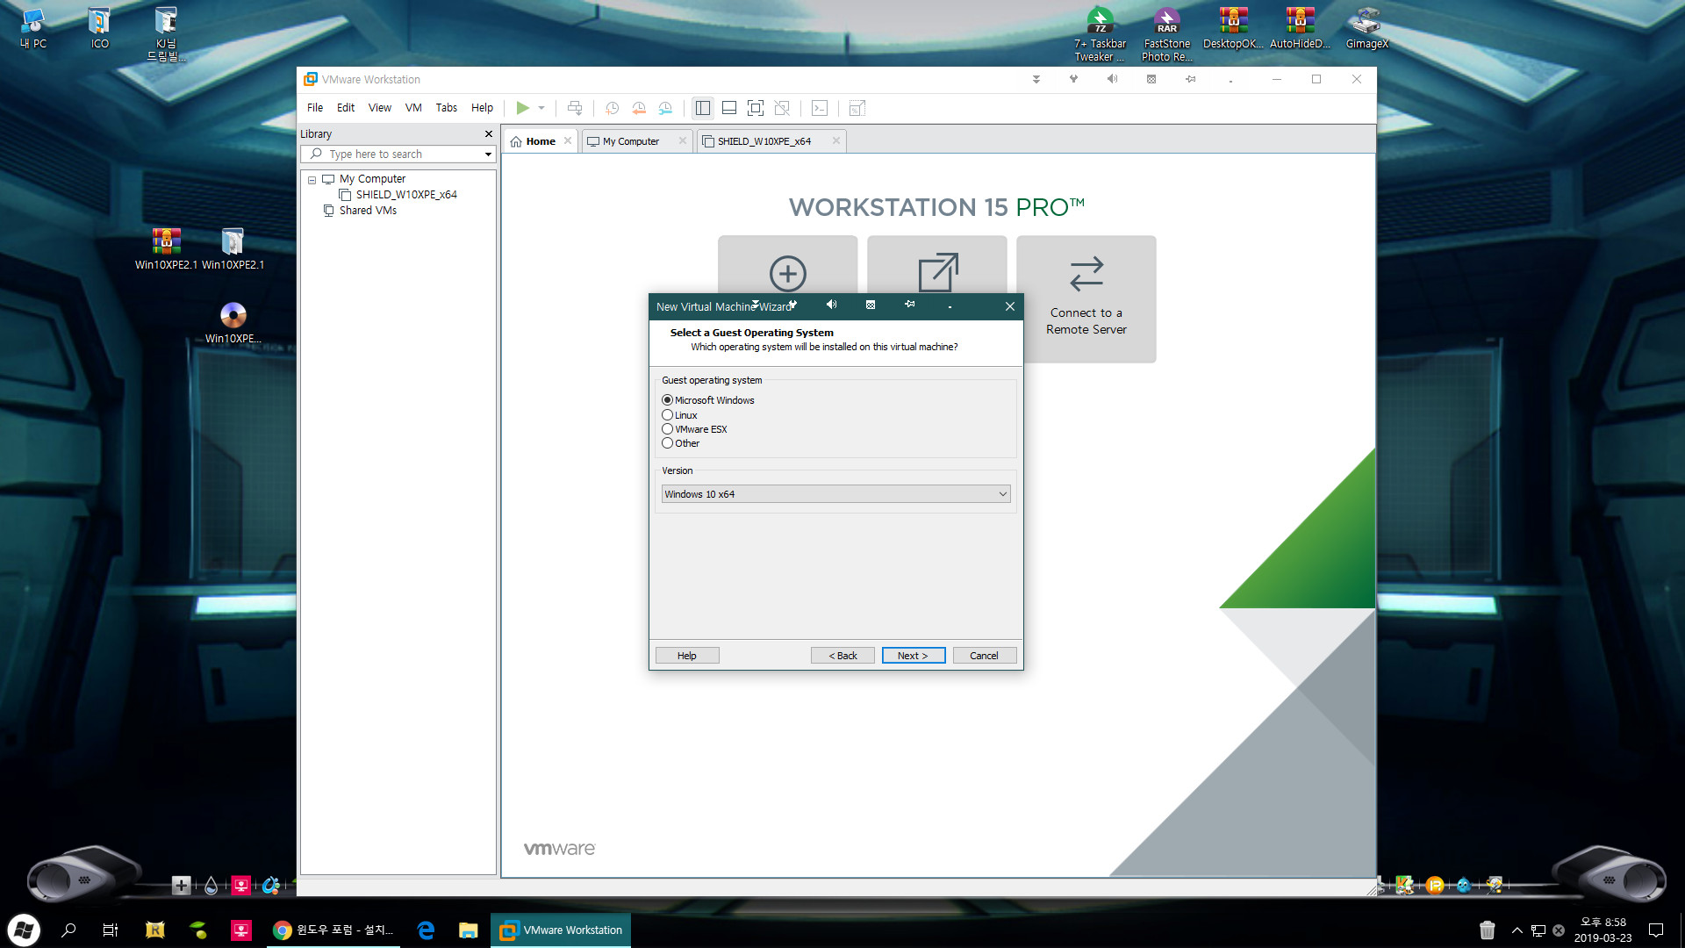Click the Next > button in wizard

click(913, 656)
